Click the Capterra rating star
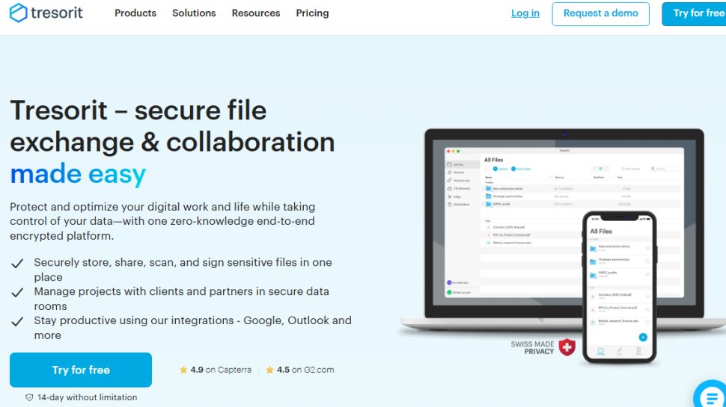This screenshot has width=726, height=407. [183, 370]
